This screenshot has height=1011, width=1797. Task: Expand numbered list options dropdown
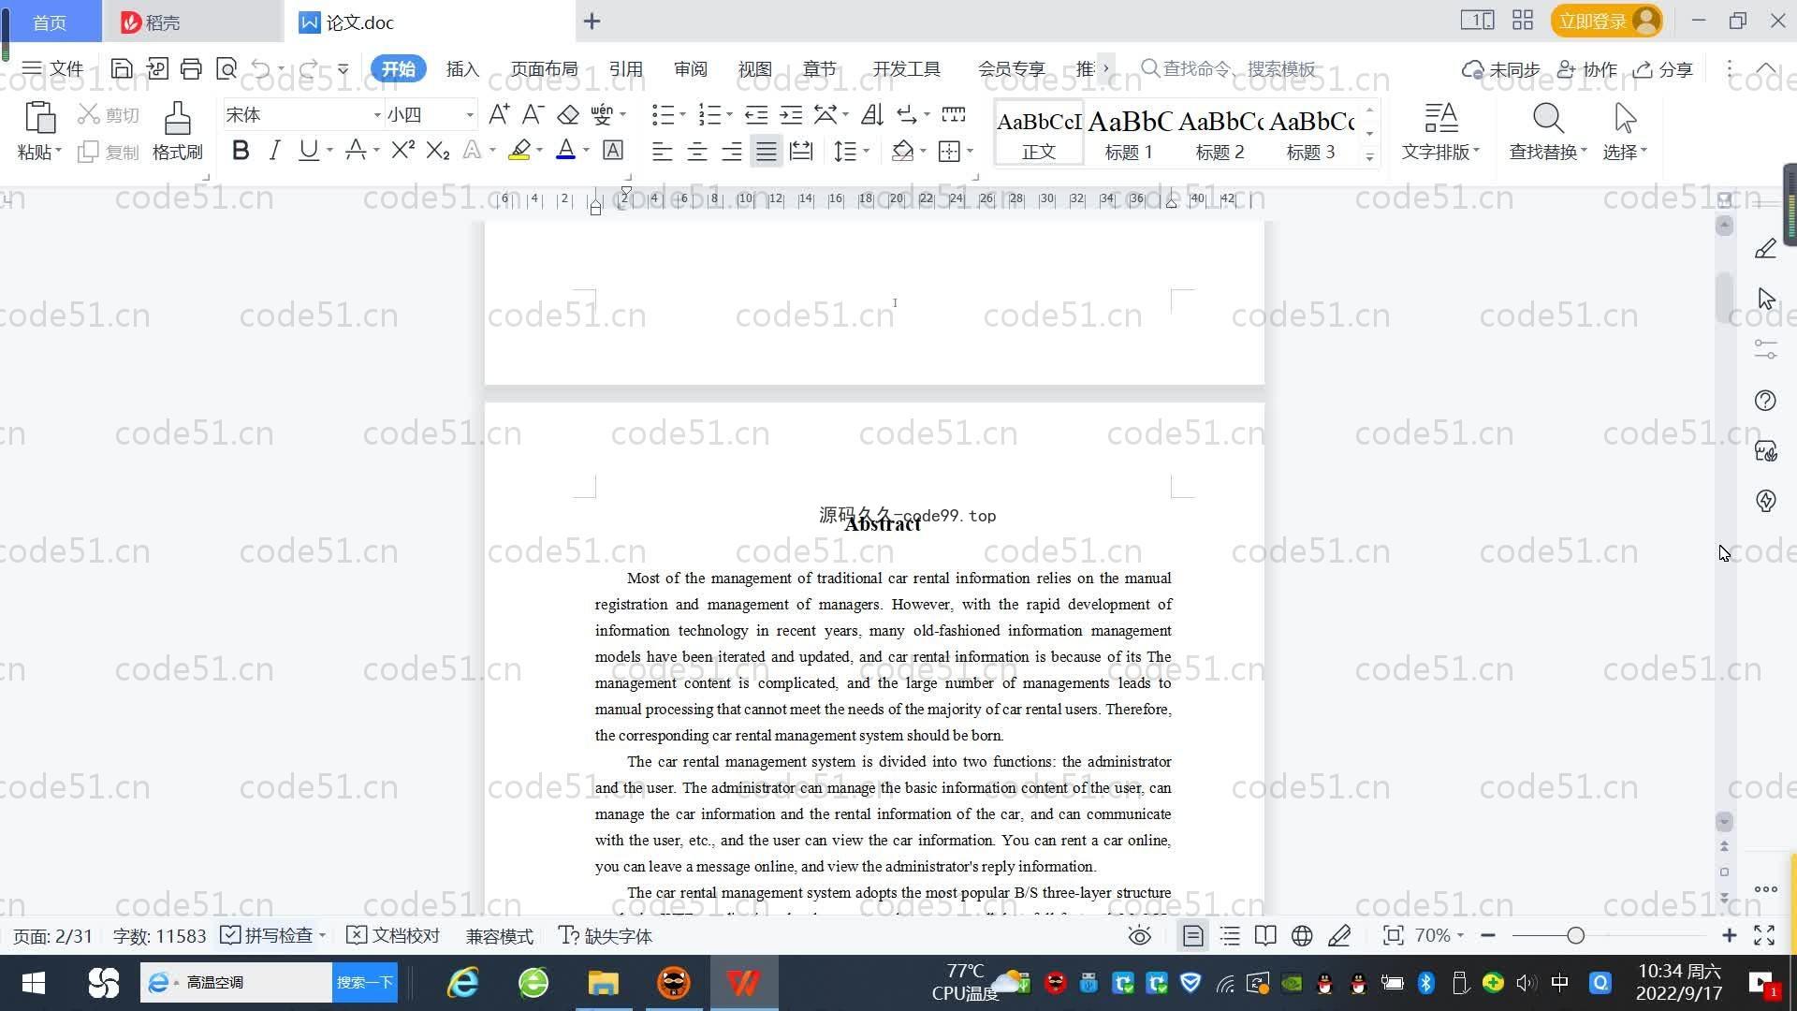pos(729,115)
